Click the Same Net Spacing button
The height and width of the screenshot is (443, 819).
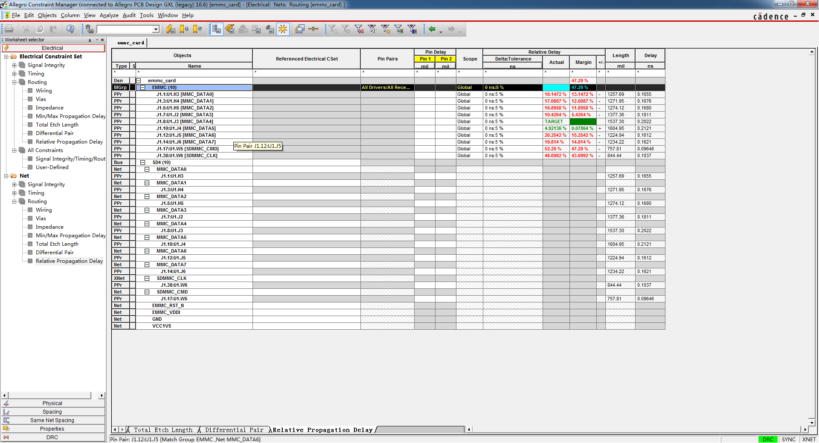[53, 420]
